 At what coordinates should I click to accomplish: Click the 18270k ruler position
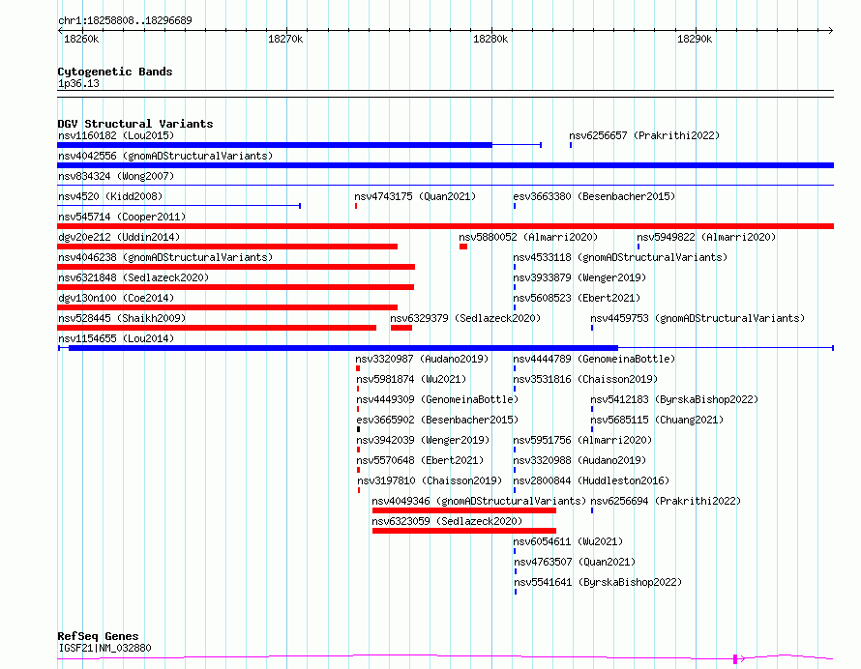285,39
